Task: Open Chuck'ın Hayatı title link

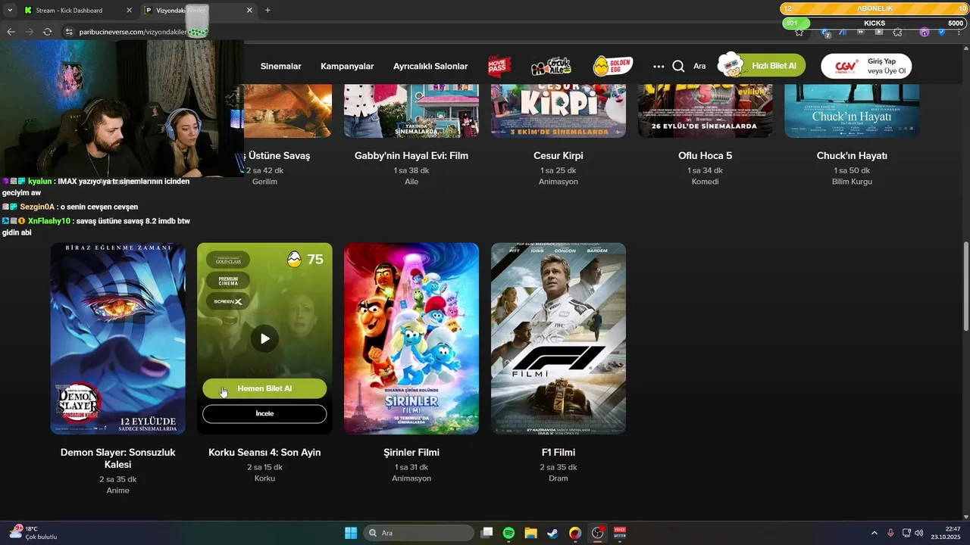Action: [x=852, y=155]
